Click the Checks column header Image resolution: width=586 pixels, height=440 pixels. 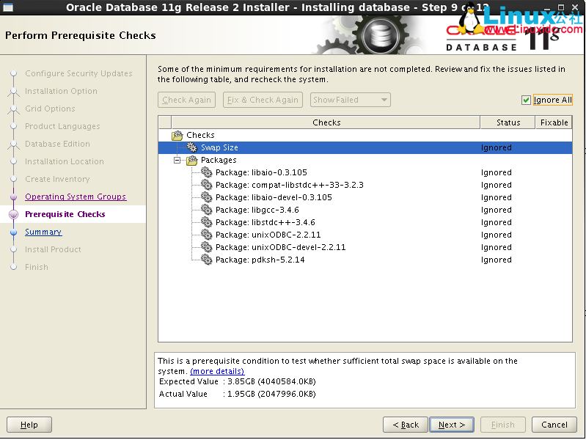pyautogui.click(x=326, y=122)
